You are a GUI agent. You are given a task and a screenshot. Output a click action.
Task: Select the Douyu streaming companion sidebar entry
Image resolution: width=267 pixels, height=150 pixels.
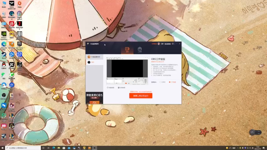(x=94, y=57)
